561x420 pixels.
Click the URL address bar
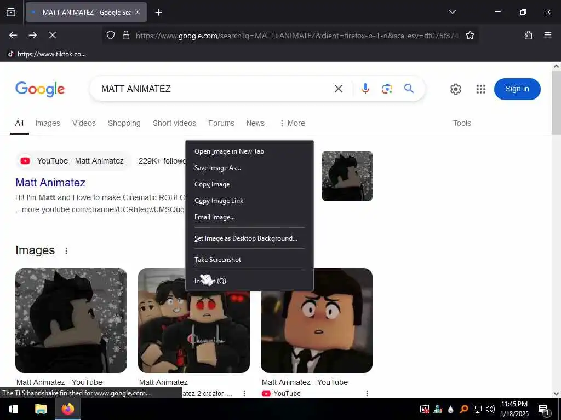click(297, 36)
